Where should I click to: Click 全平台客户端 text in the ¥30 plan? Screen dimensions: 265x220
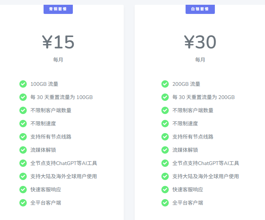pyautogui.click(x=188, y=203)
